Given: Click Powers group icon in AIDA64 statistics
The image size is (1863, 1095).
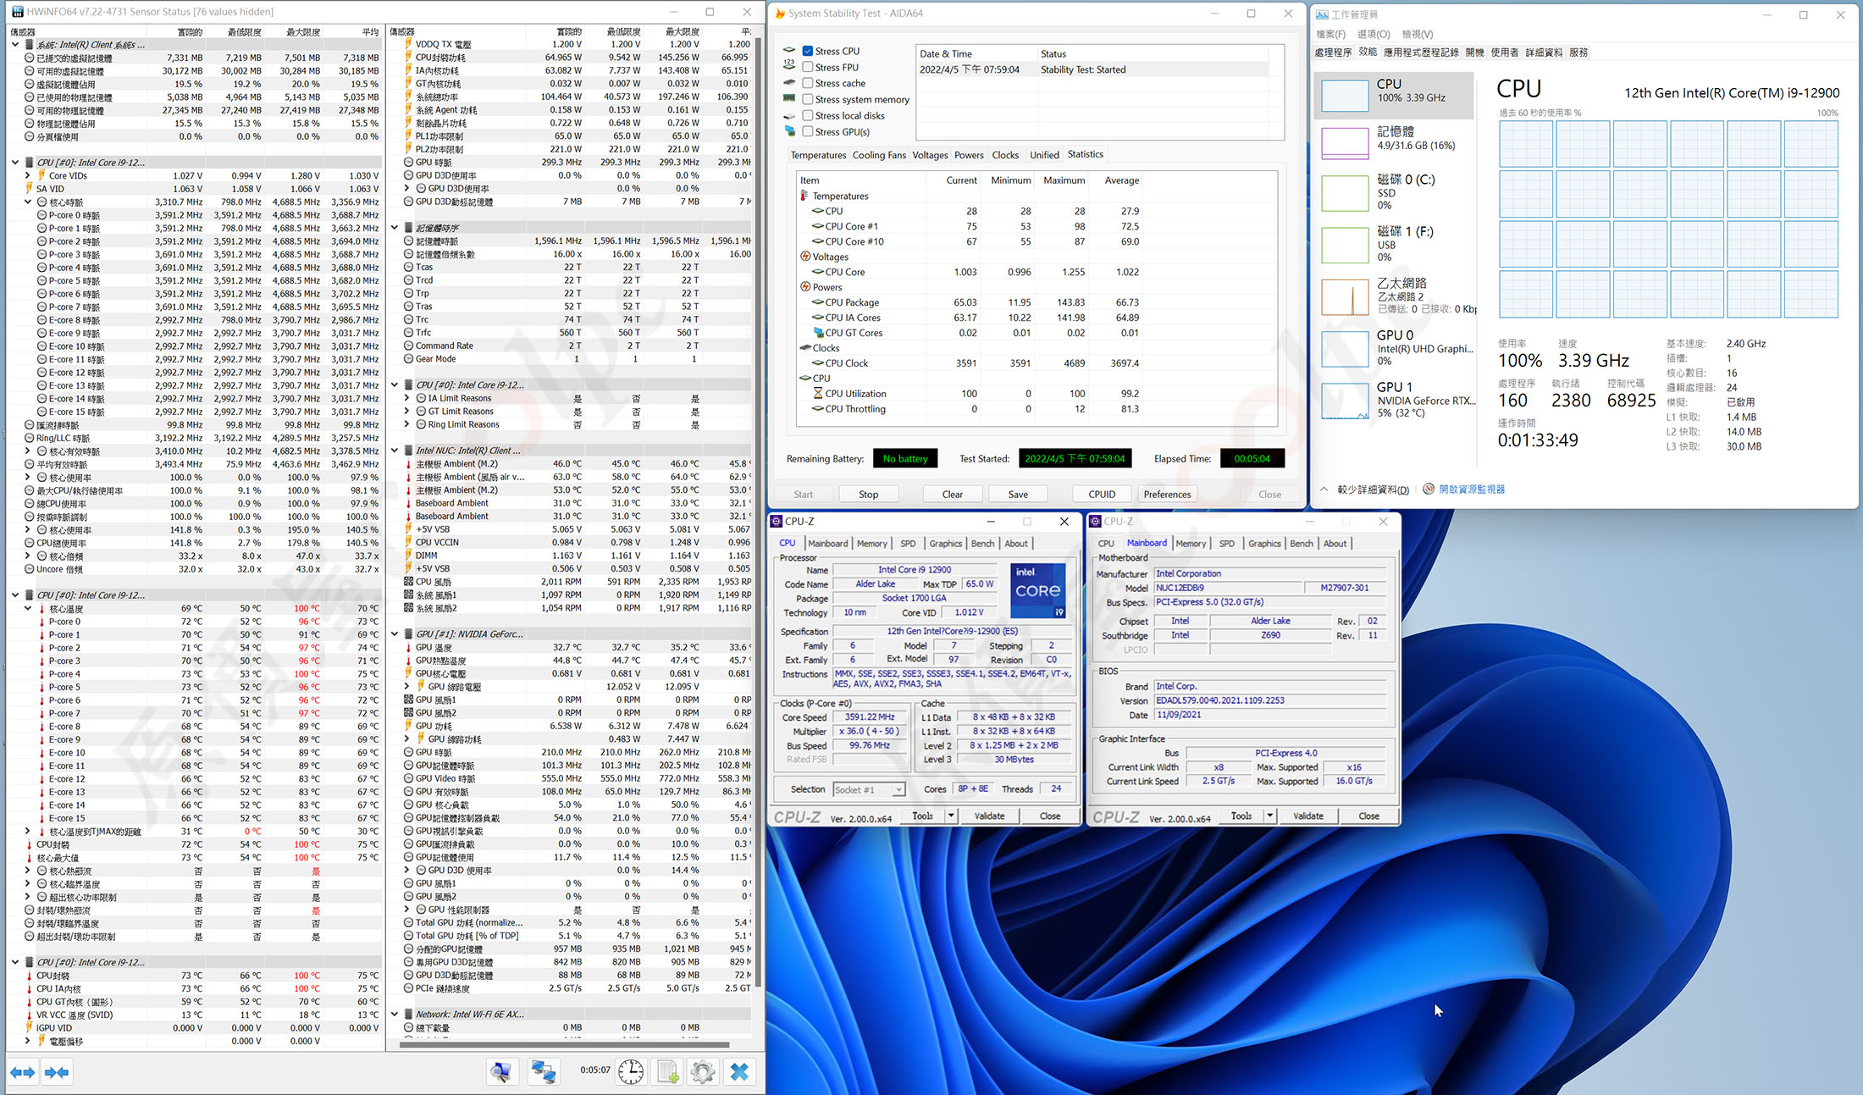Looking at the screenshot, I should click(805, 287).
